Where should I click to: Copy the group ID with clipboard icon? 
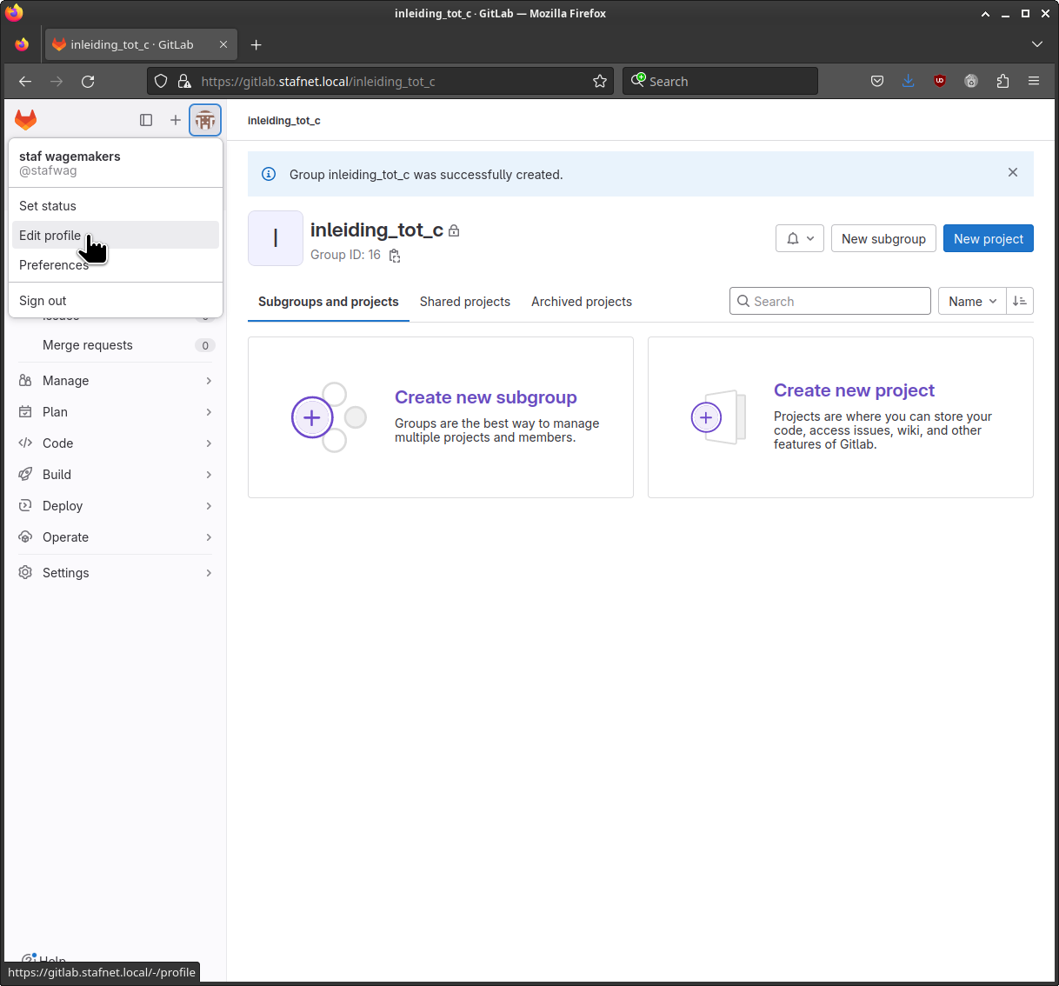(x=395, y=256)
